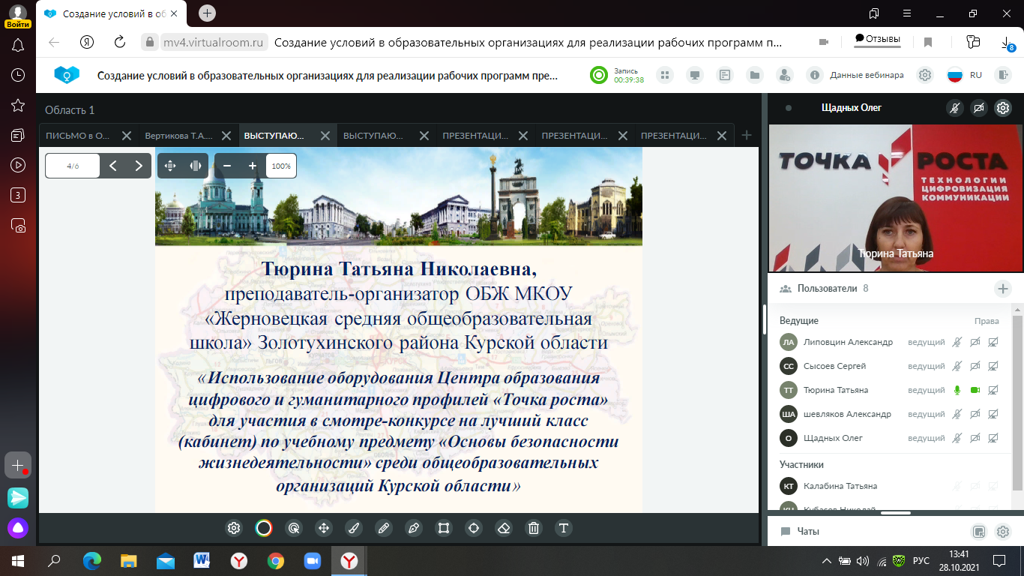Viewport: 1024px width, 576px height.
Task: Open chat settings gear
Action: pos(1002,532)
